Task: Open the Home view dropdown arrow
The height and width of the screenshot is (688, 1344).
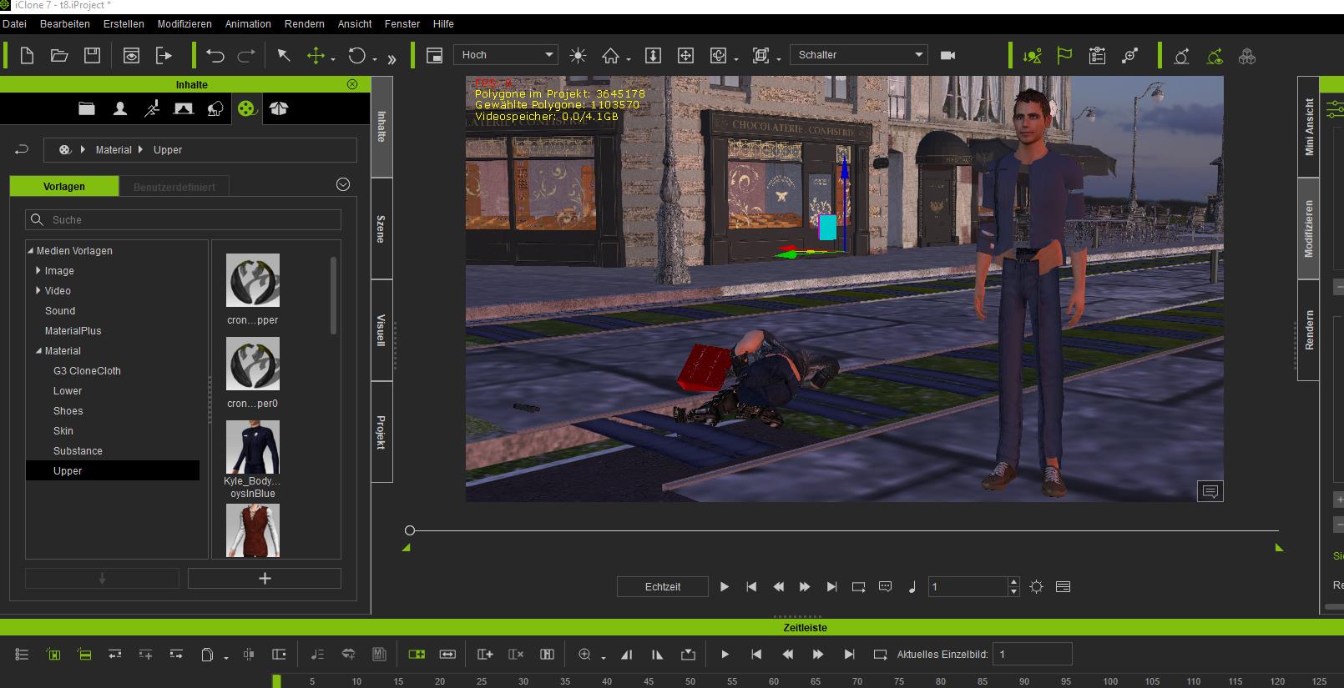Action: 629,59
